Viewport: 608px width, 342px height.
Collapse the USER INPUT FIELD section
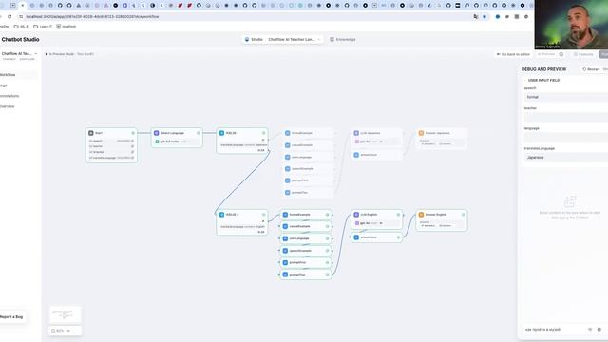point(543,80)
